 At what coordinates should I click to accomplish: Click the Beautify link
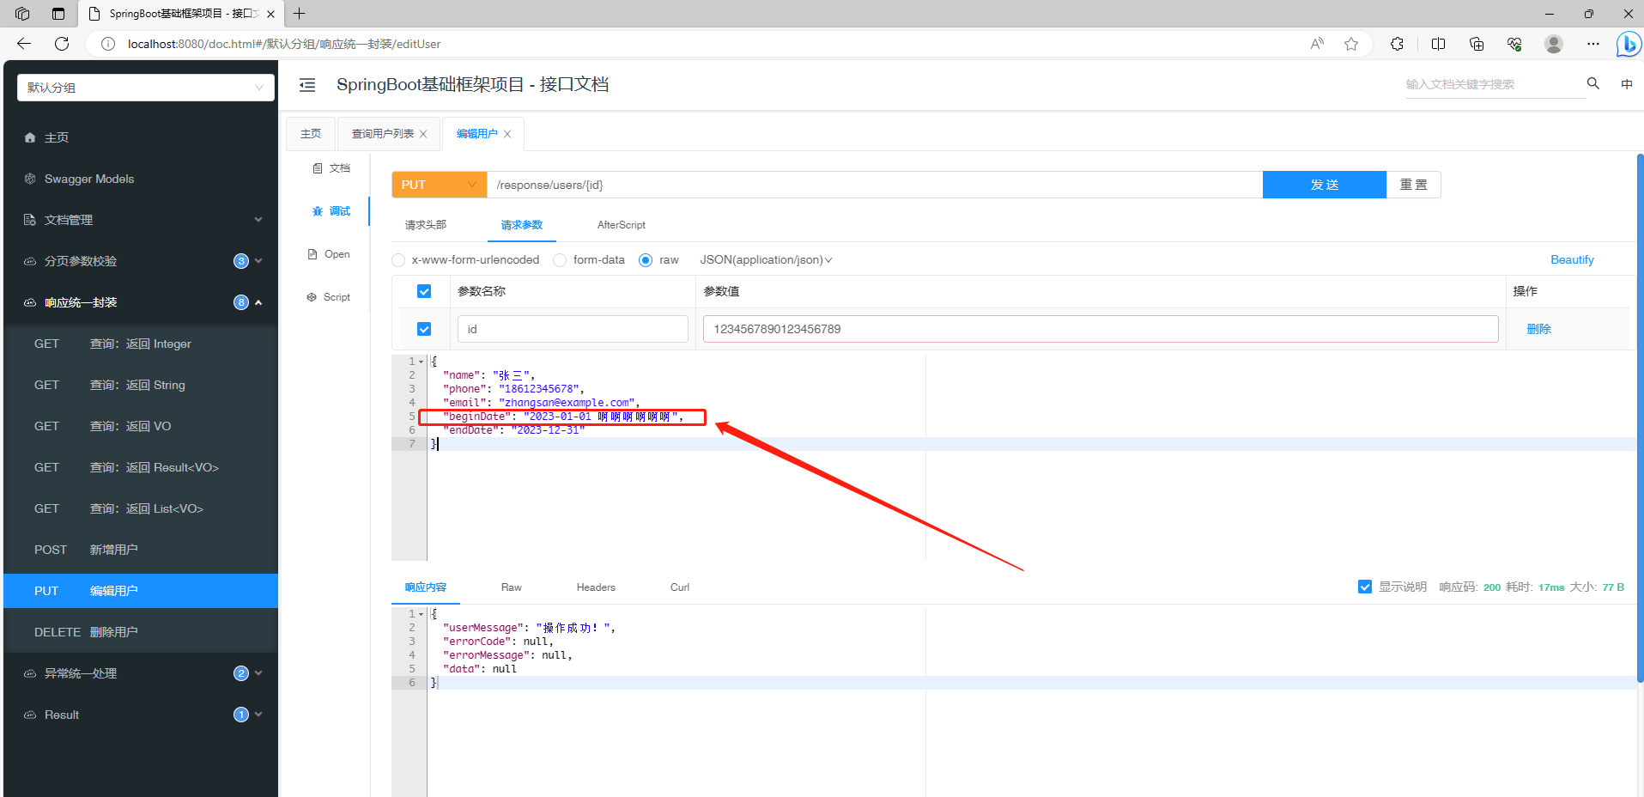pyautogui.click(x=1571, y=259)
